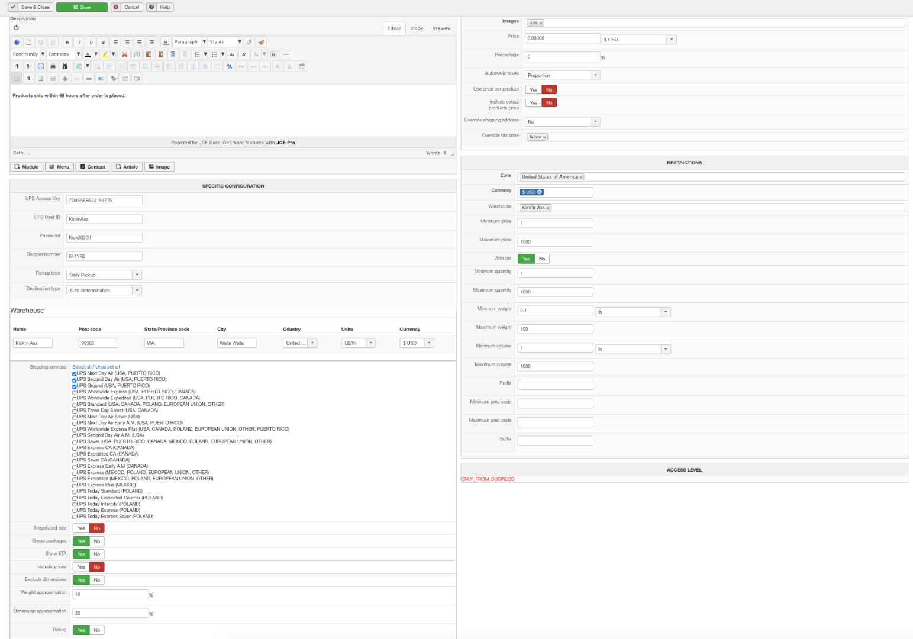Click the green Save button
This screenshot has height=639, width=913.
[x=82, y=7]
